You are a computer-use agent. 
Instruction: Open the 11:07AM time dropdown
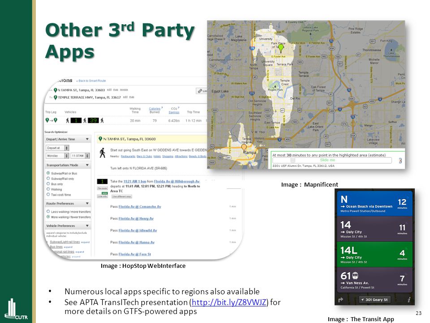pyautogui.click(x=80, y=156)
